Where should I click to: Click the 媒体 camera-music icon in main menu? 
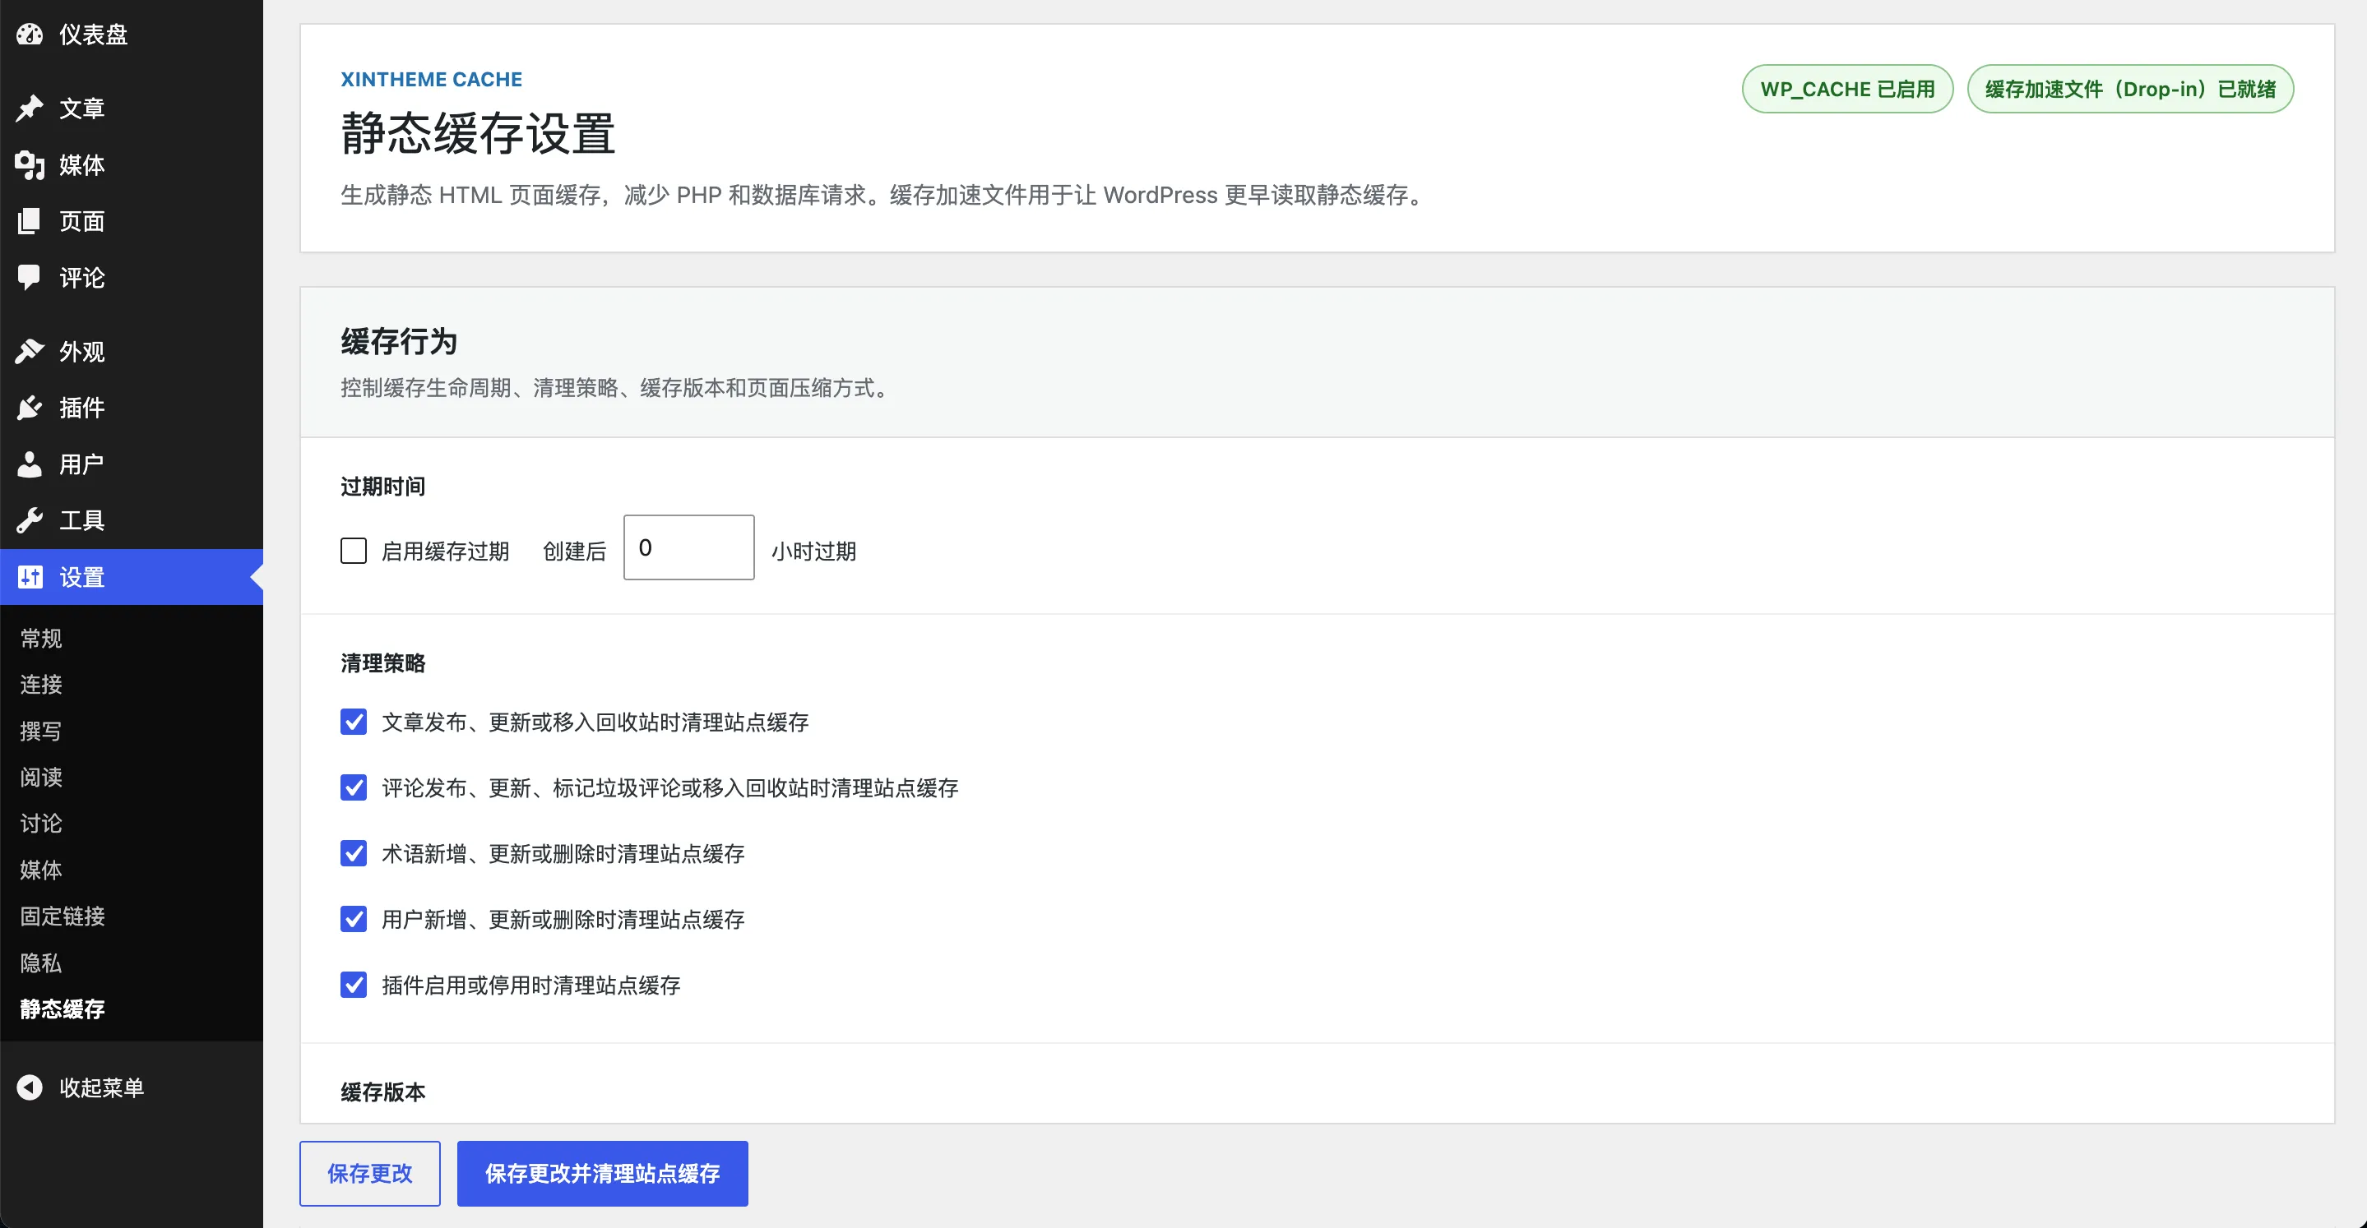click(30, 165)
